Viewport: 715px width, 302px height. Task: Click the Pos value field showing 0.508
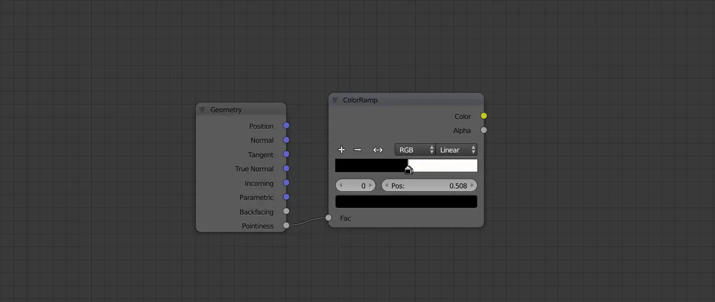429,186
